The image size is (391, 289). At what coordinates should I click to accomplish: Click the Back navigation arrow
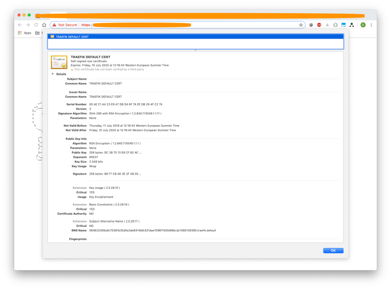tap(20, 23)
